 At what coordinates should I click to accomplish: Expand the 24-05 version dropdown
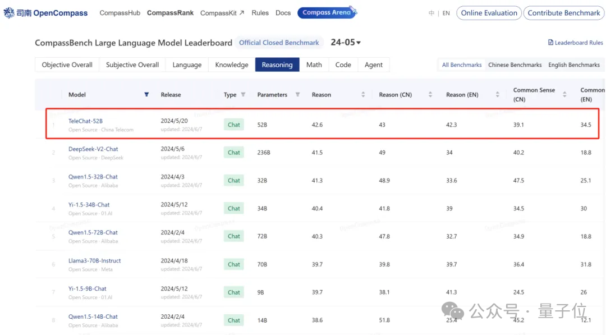[x=346, y=43]
